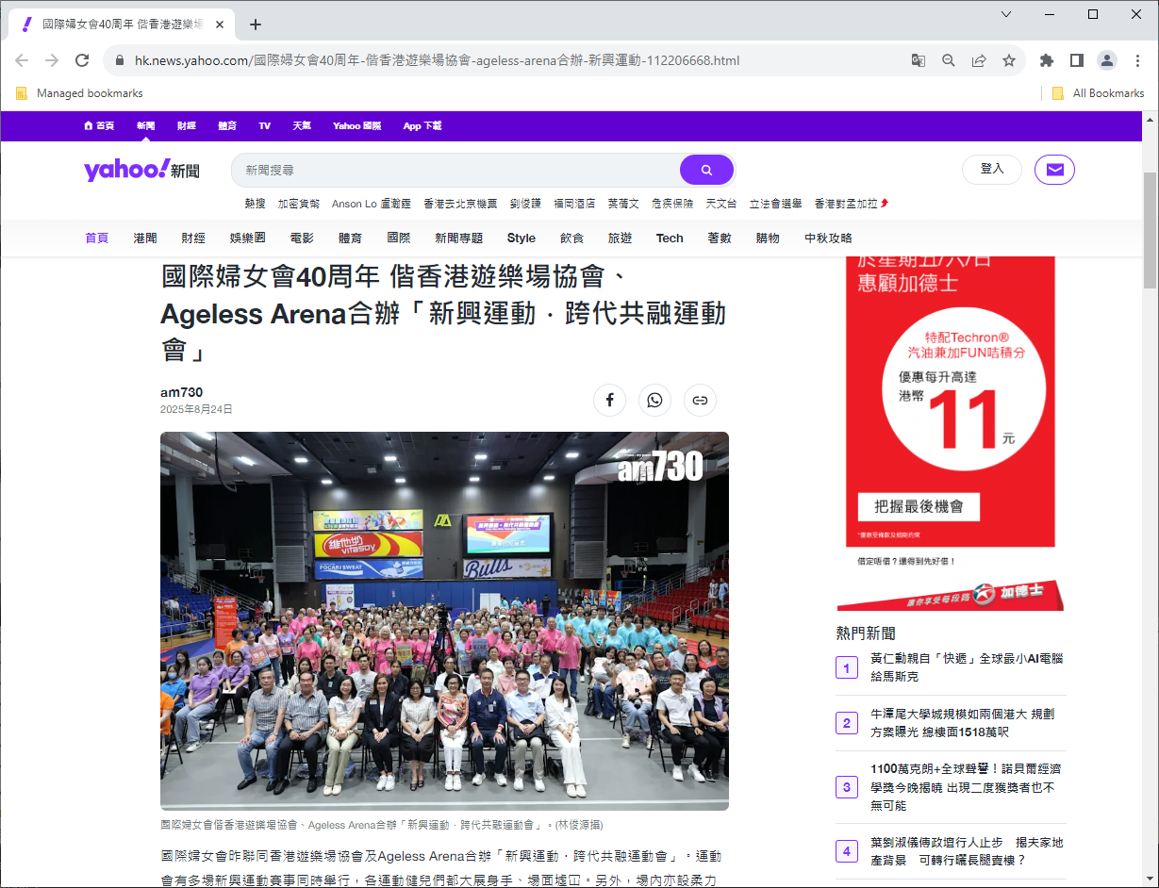Click the purple search magnifier button
1159x888 pixels.
coord(706,170)
